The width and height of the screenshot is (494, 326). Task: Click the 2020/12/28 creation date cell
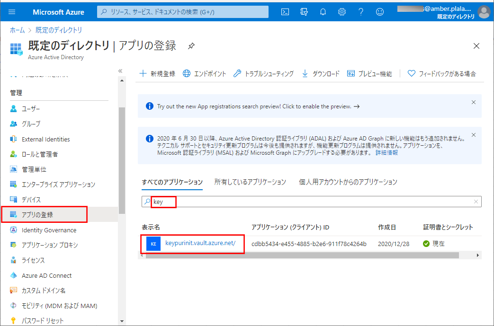click(394, 244)
